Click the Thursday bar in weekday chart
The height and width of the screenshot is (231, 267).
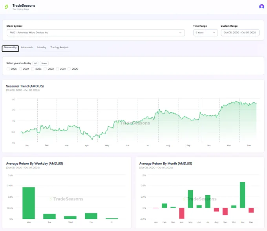pos(91,216)
